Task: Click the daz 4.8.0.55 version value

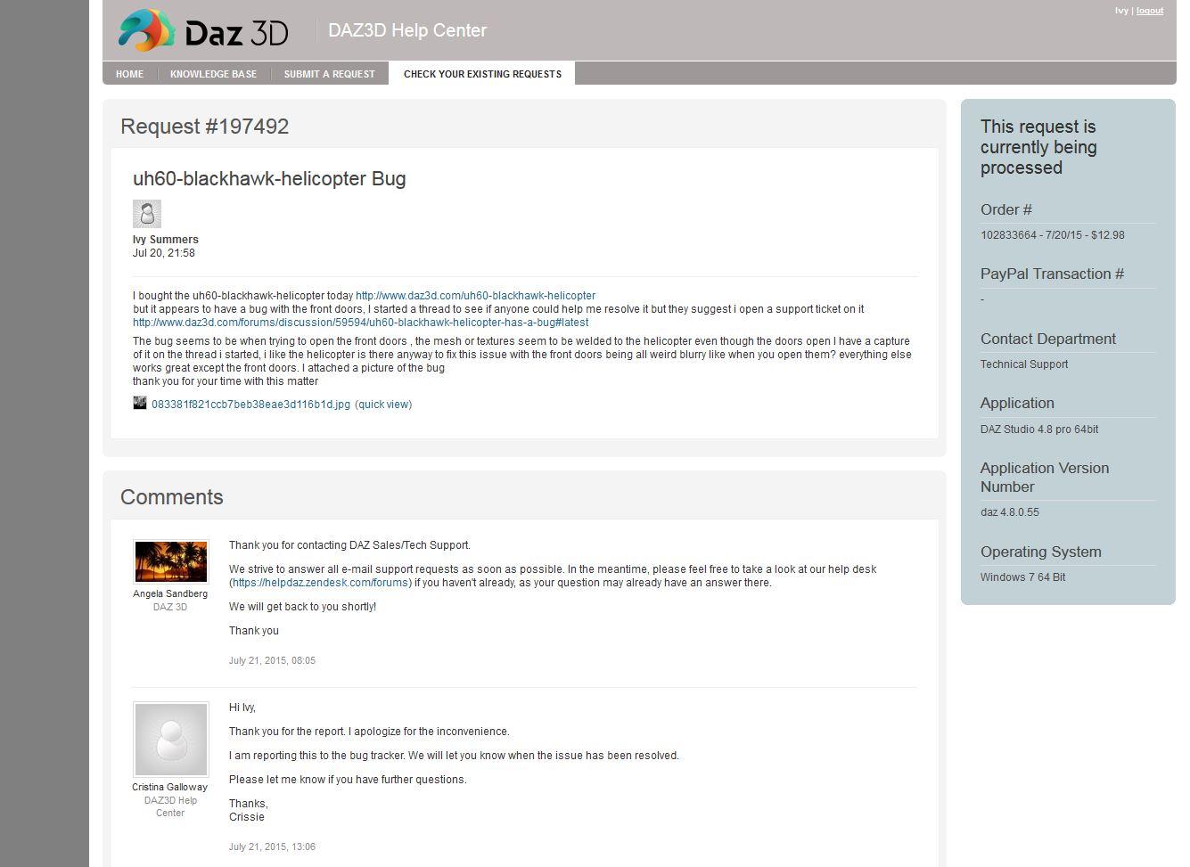Action: click(x=1010, y=512)
